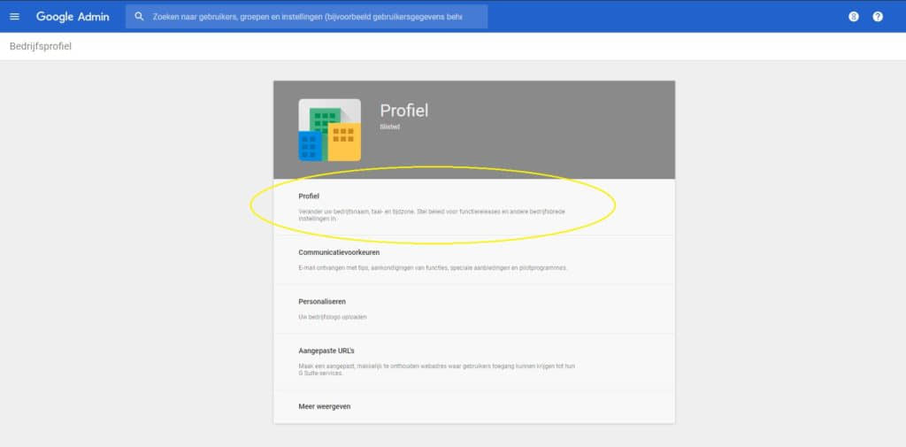Open Communicatievoorkeuren section
This screenshot has width=906, height=447.
[x=474, y=259]
